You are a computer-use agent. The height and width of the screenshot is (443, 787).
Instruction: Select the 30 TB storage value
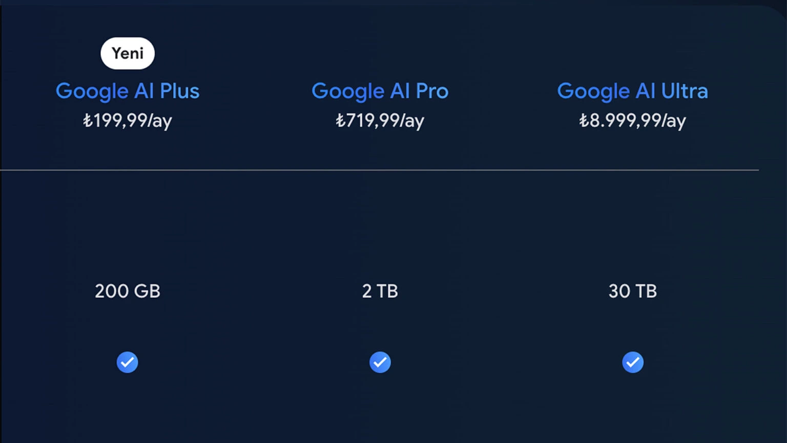(x=633, y=291)
